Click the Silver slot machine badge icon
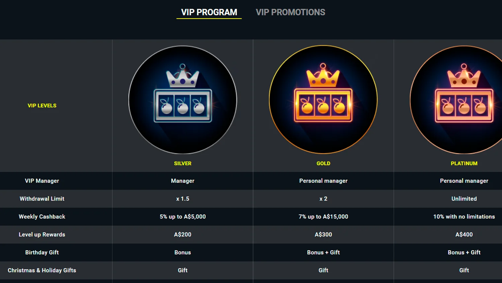The image size is (502, 283). (x=183, y=100)
